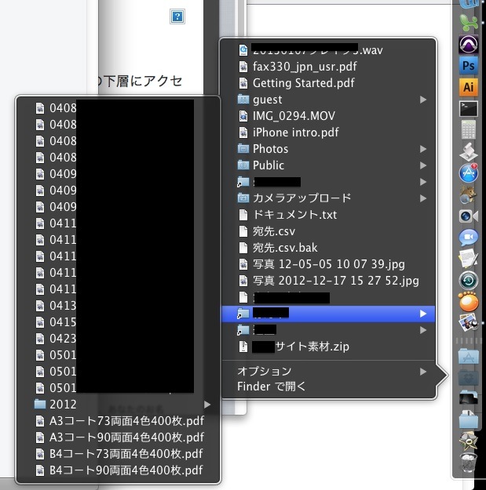Screen dimensions: 486x490
Task: Open Photoshop from the Dock
Action: click(x=469, y=65)
